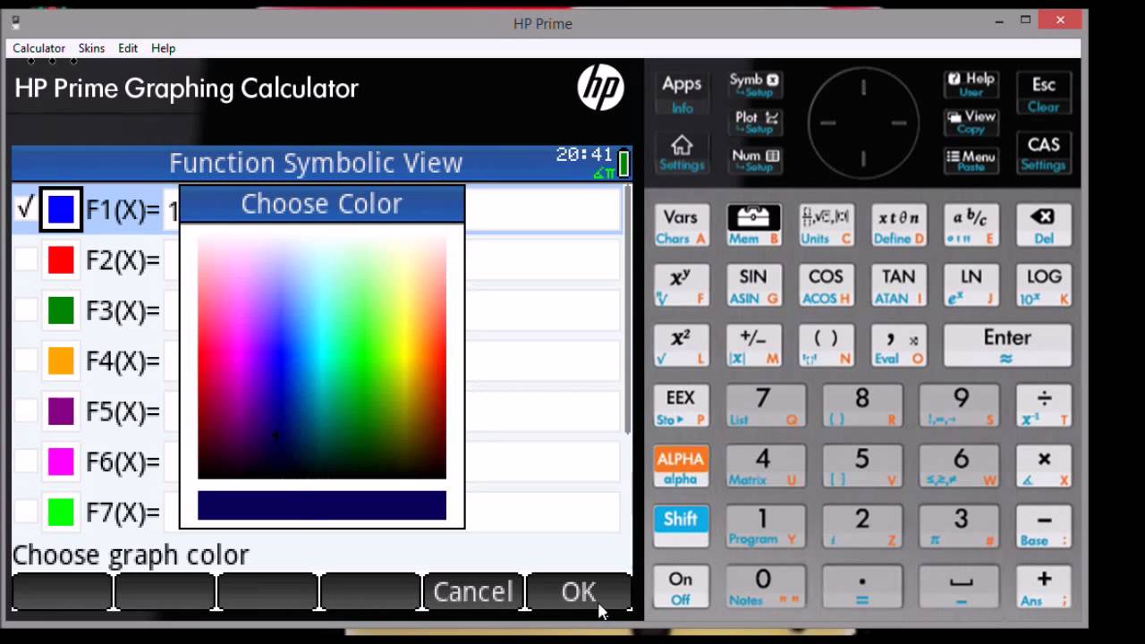
Task: Check the F5(X) function checkbox
Action: point(26,411)
